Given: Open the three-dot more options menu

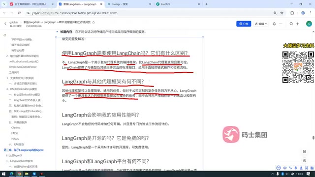Looking at the screenshot, I should tap(281, 24).
